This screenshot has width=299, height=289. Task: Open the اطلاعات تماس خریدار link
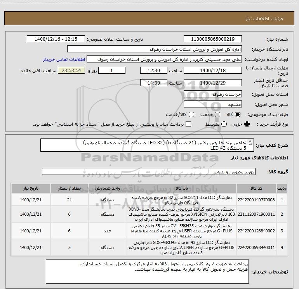click(64, 59)
